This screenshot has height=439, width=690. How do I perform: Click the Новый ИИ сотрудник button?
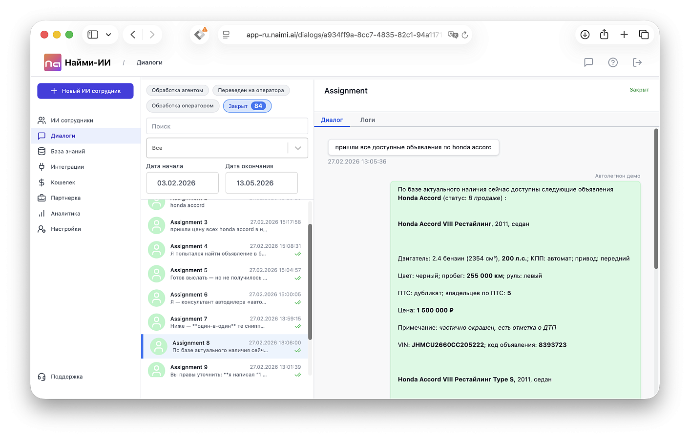pos(85,91)
